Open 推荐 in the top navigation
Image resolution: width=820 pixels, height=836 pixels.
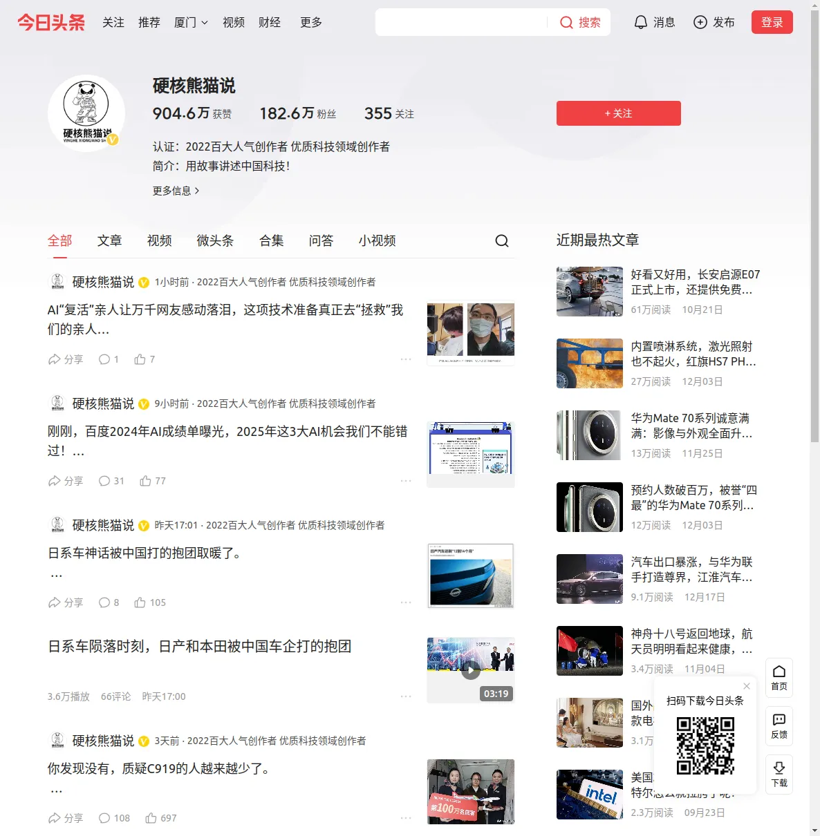pos(149,22)
